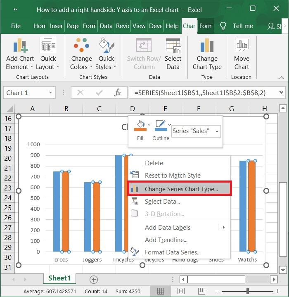
Task: Click the Sheet1 worksheet tab
Action: (x=59, y=278)
